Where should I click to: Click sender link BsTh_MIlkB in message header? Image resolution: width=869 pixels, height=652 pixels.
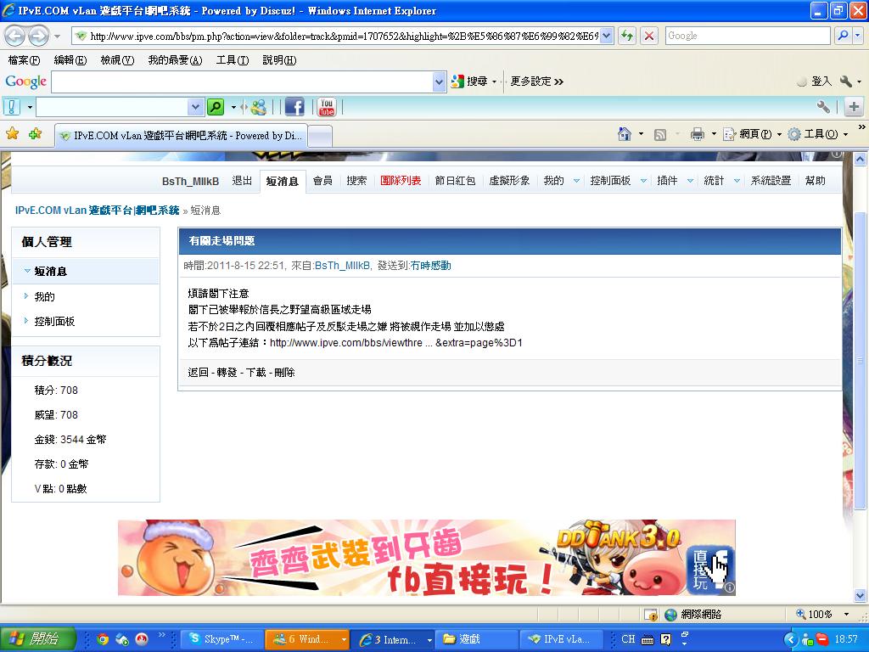pos(342,266)
